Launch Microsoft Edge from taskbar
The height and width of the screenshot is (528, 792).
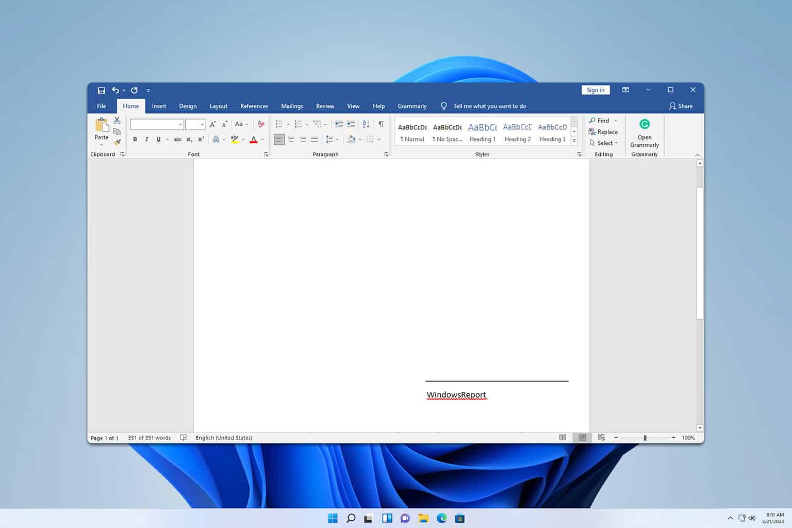pos(441,518)
